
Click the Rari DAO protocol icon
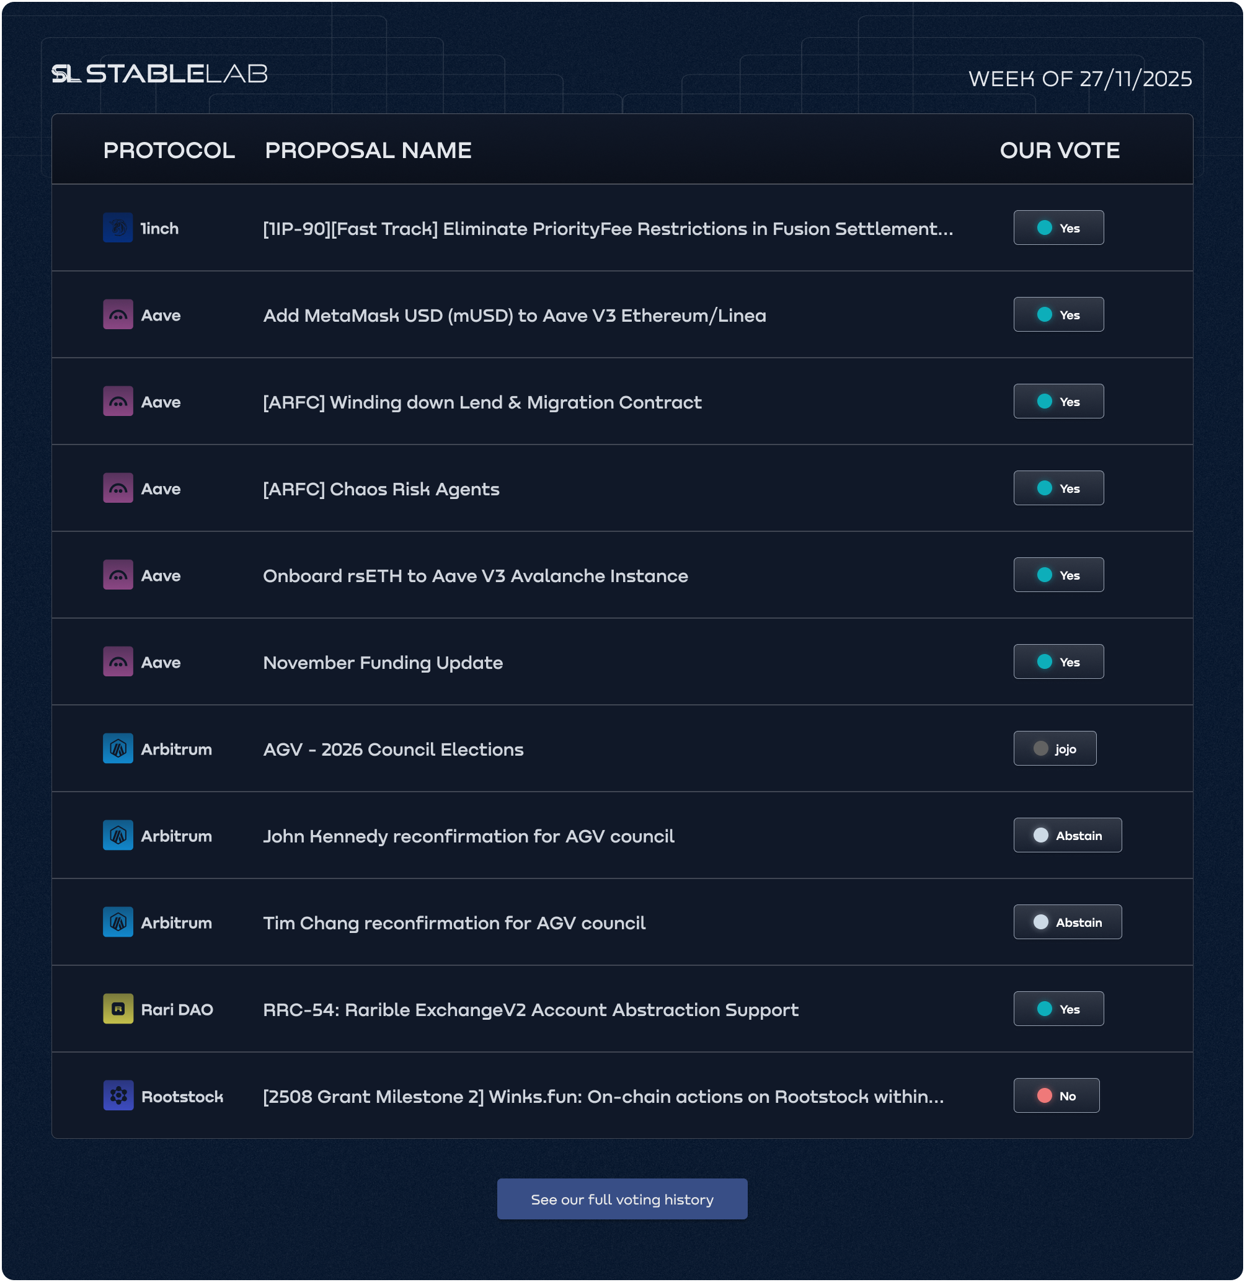pos(118,1009)
